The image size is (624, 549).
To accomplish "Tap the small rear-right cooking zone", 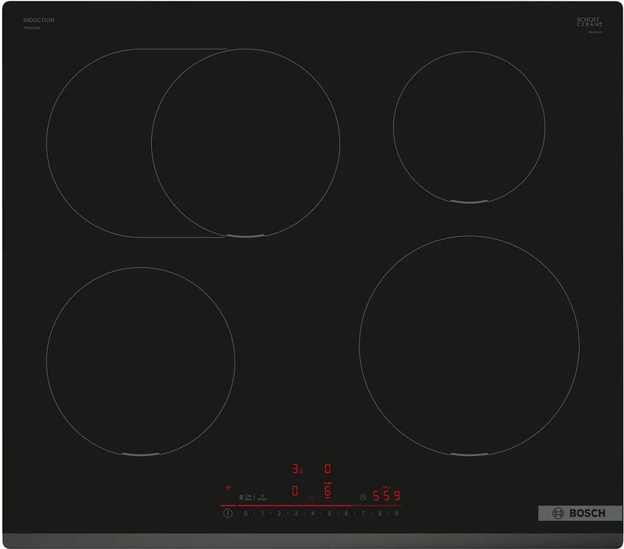I will 469,127.
